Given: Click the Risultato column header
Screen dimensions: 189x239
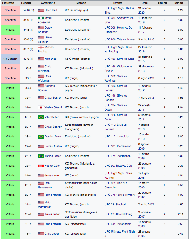Looking at the screenshot, I should click(10, 3).
